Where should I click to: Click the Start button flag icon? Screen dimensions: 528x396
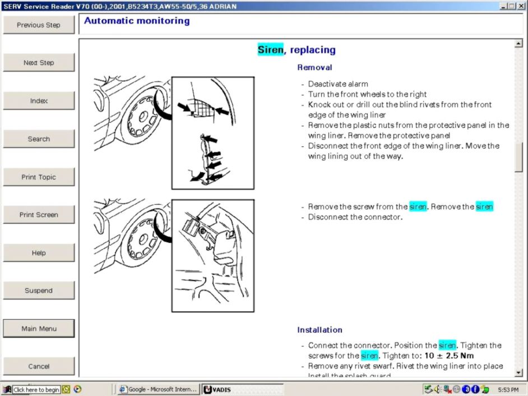(7, 390)
